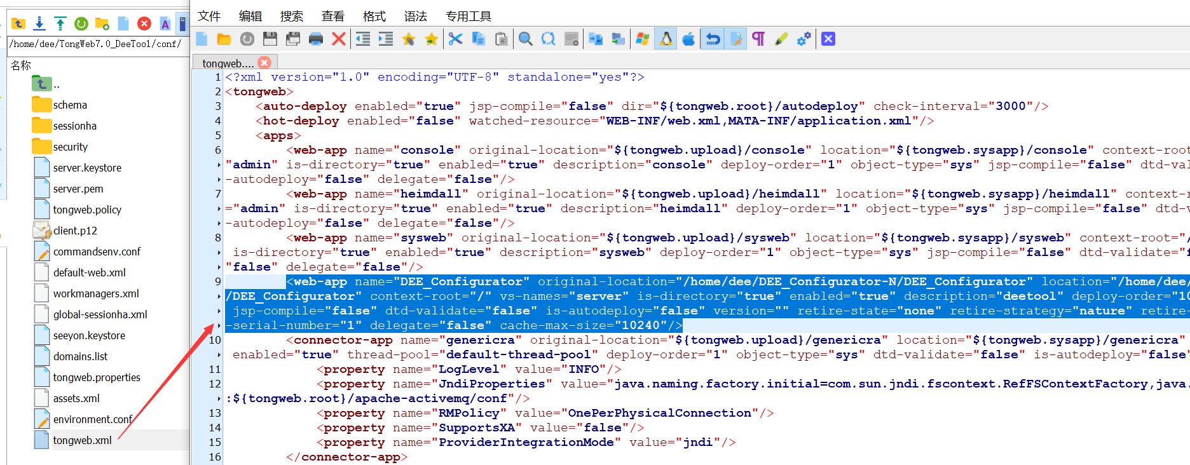1190x465 pixels.
Task: Open the 编辑 menu
Action: [250, 16]
